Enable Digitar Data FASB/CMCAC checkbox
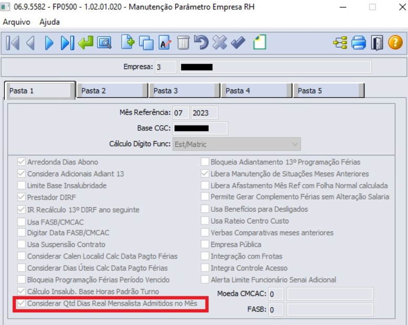 [22, 232]
